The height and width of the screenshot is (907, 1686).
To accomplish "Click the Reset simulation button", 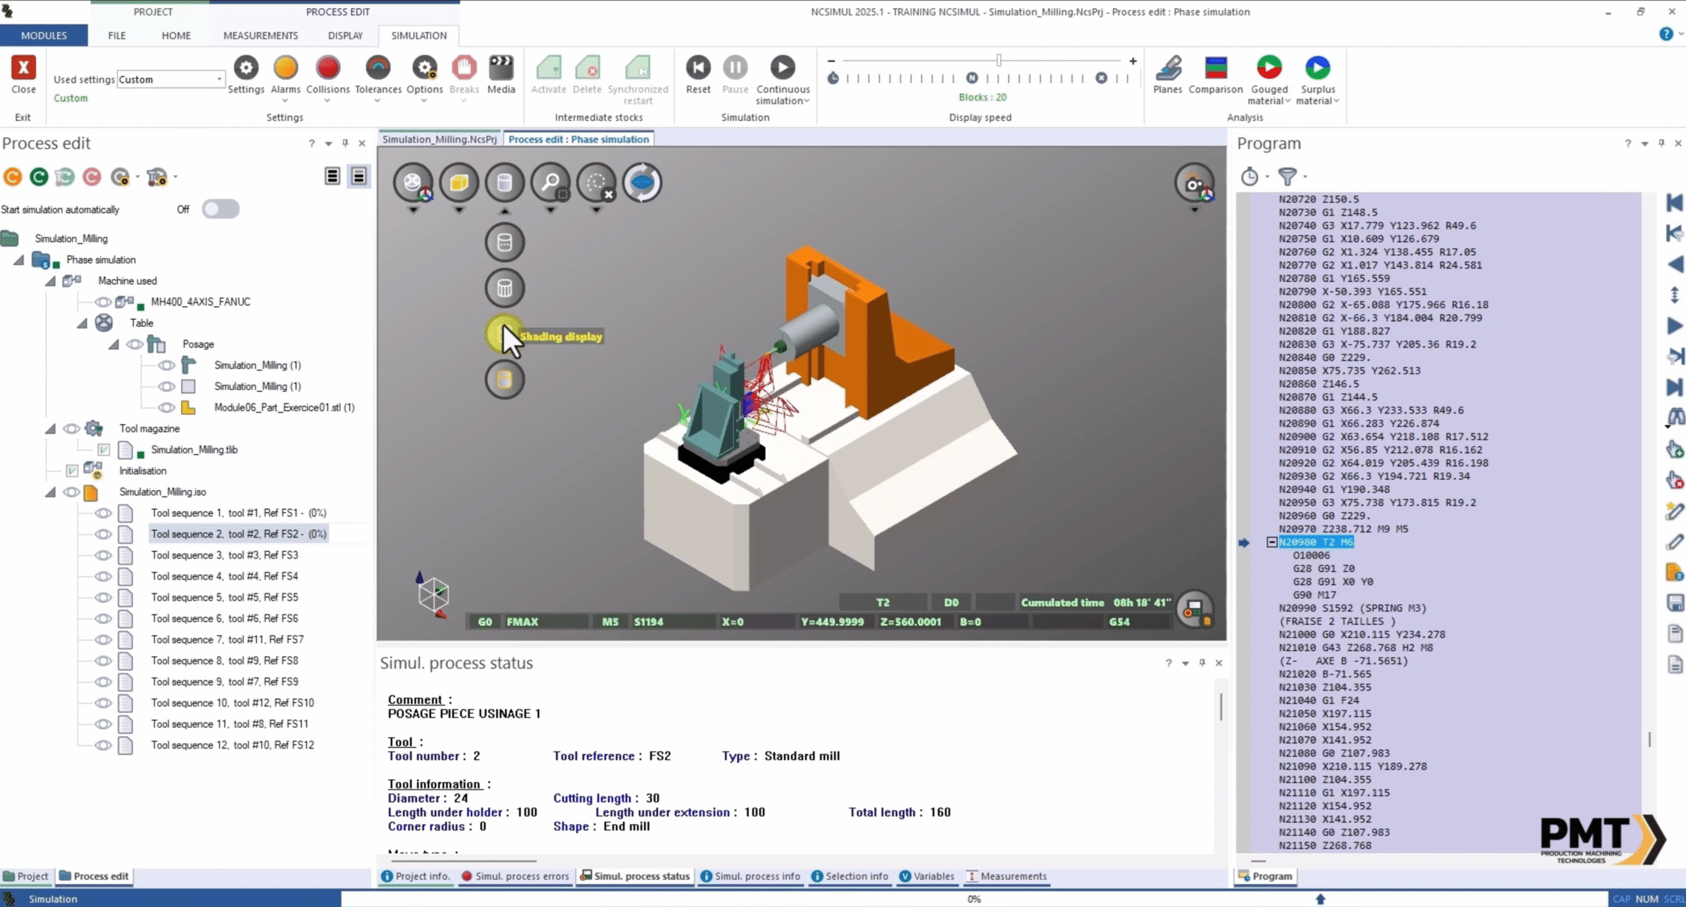I will point(698,67).
